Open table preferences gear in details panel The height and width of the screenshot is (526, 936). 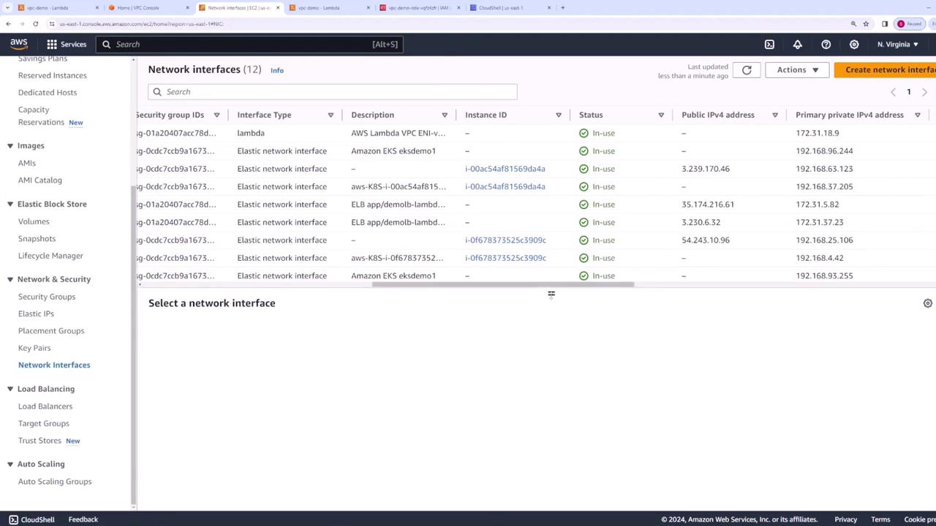coord(927,303)
